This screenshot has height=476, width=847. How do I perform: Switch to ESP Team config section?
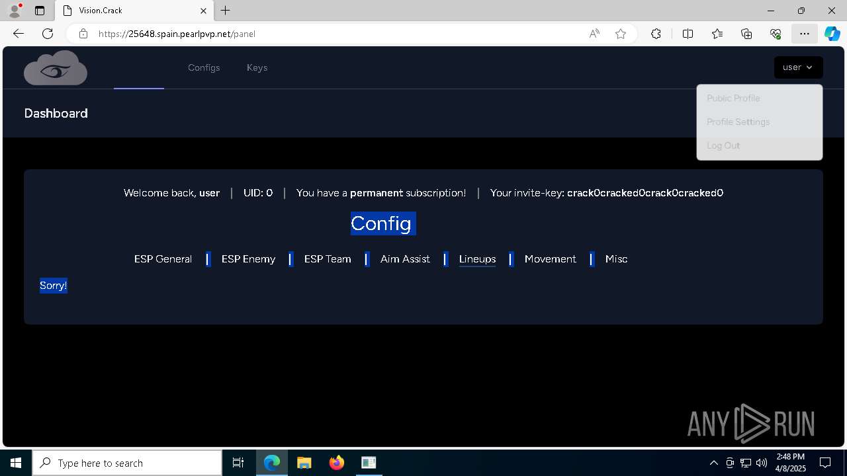pos(328,259)
